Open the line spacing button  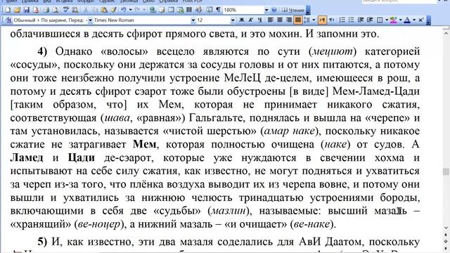pos(307,20)
